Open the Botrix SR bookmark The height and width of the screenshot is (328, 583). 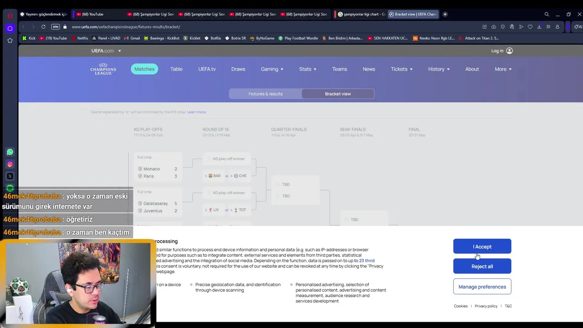click(x=235, y=38)
